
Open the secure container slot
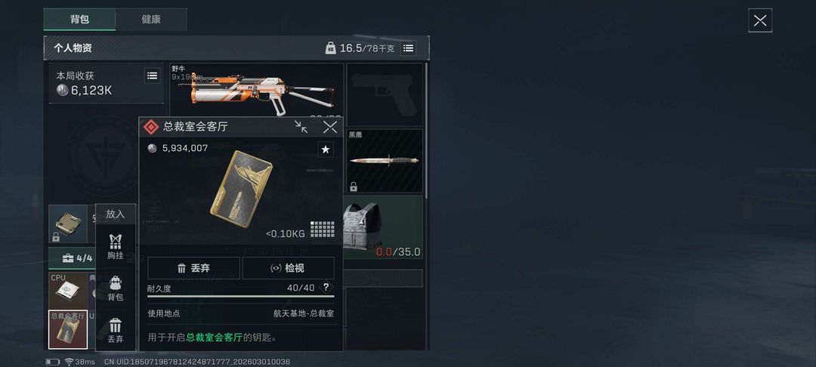pyautogui.click(x=68, y=224)
